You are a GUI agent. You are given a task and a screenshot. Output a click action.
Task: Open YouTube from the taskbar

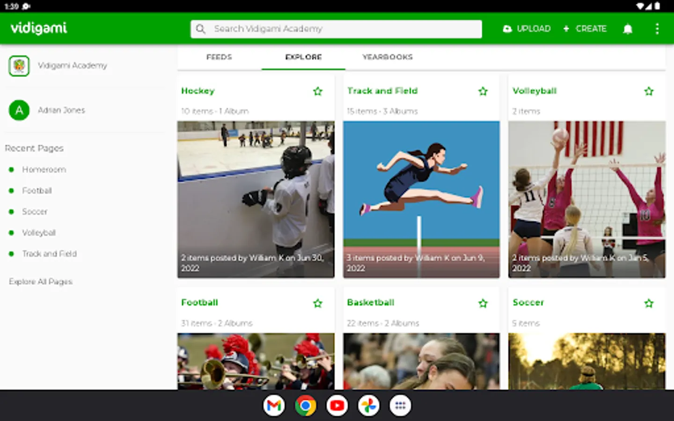click(337, 406)
